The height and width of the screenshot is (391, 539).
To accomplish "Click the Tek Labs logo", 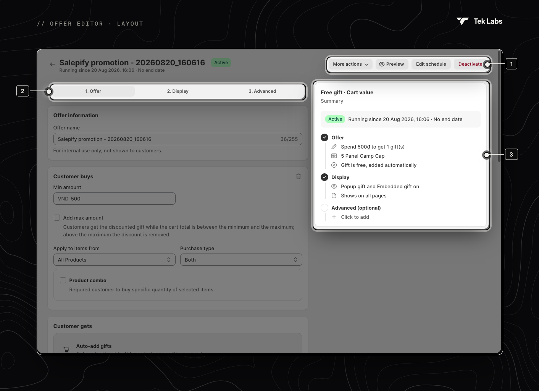I will tap(479, 21).
